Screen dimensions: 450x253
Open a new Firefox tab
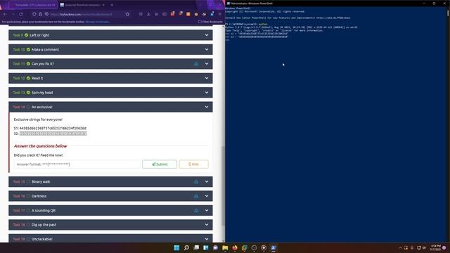click(112, 5)
